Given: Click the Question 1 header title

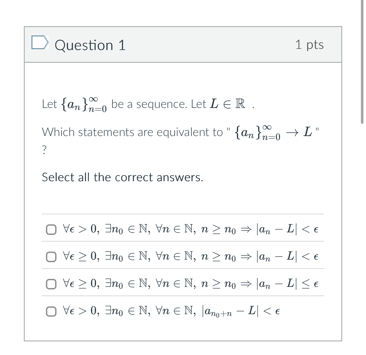Looking at the screenshot, I should (x=90, y=45).
